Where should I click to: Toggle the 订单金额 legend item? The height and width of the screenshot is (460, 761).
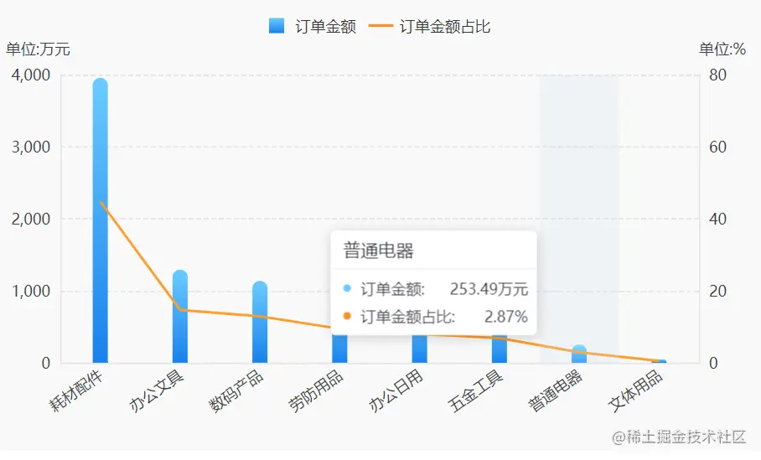[x=313, y=26]
